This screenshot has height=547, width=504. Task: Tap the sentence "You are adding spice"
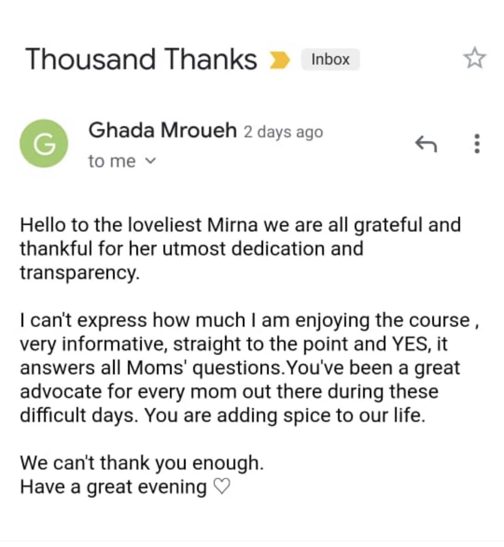tap(285, 415)
